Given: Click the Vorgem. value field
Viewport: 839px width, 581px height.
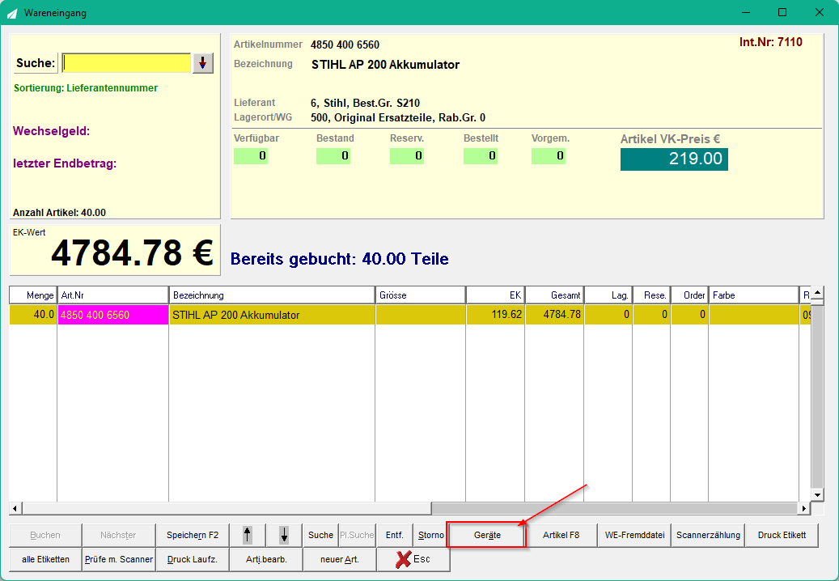Looking at the screenshot, I should tap(549, 155).
